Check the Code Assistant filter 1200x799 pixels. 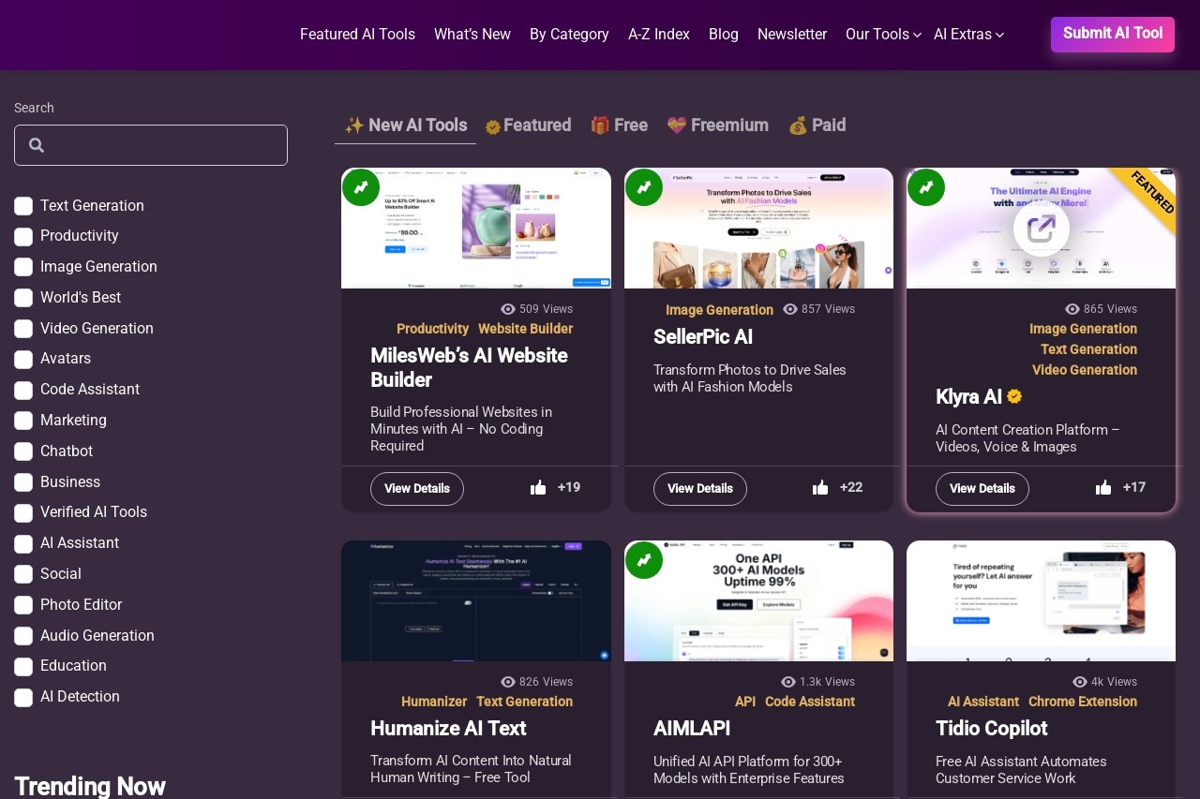[23, 391]
